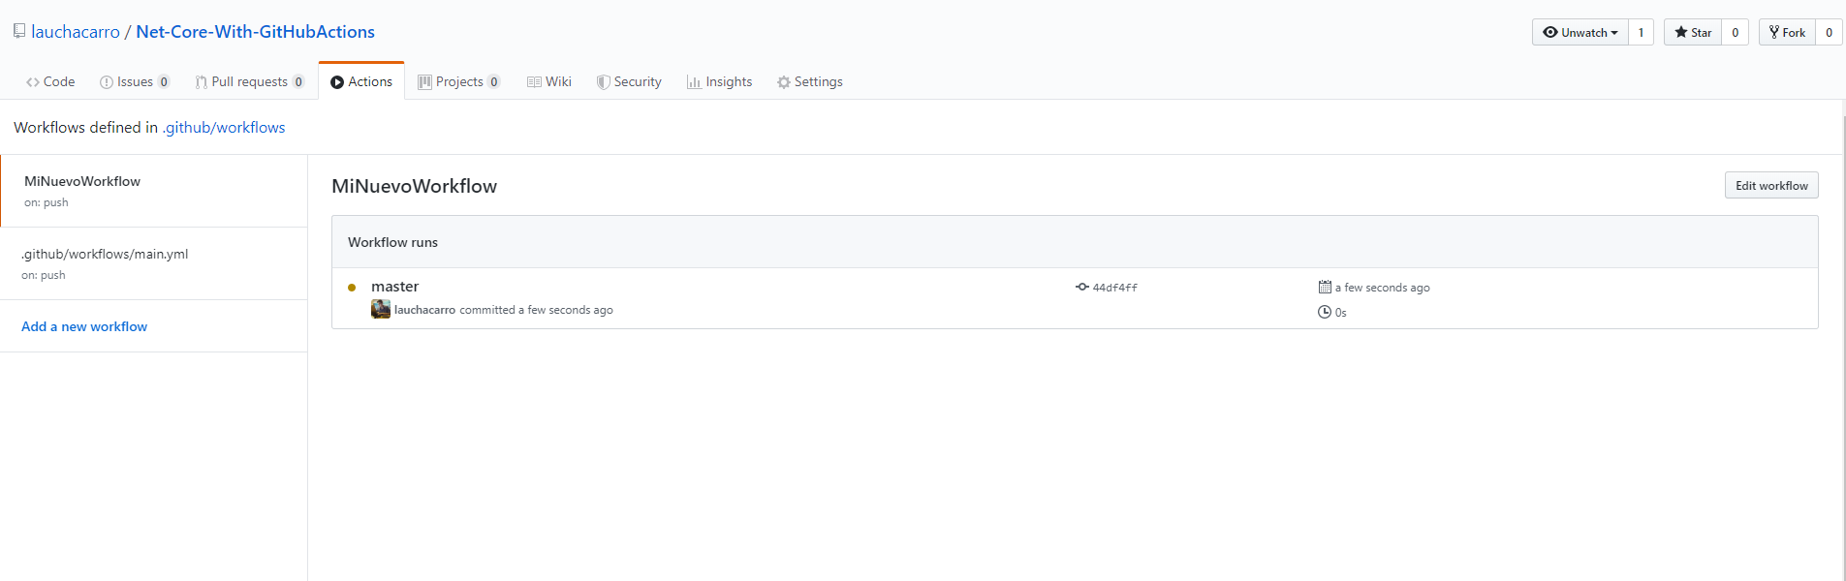
Task: Select .github/workflows/main.yml workflow in sidebar
Action: point(154,263)
